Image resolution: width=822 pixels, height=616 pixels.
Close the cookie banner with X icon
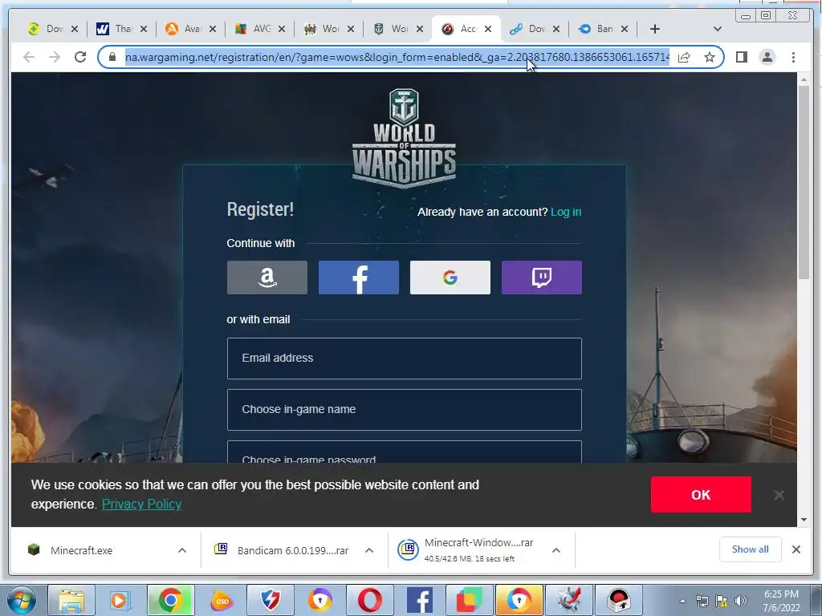pyautogui.click(x=779, y=495)
